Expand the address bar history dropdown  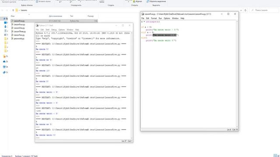click(x=241, y=10)
